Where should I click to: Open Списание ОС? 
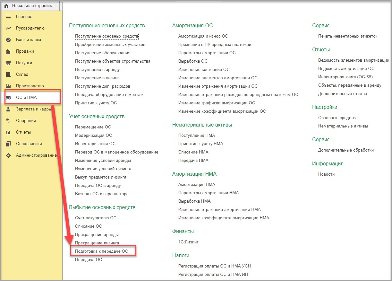click(89, 226)
